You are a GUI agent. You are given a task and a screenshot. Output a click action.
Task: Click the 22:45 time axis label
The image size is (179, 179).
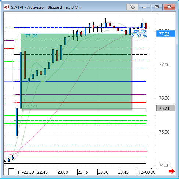[43, 172]
